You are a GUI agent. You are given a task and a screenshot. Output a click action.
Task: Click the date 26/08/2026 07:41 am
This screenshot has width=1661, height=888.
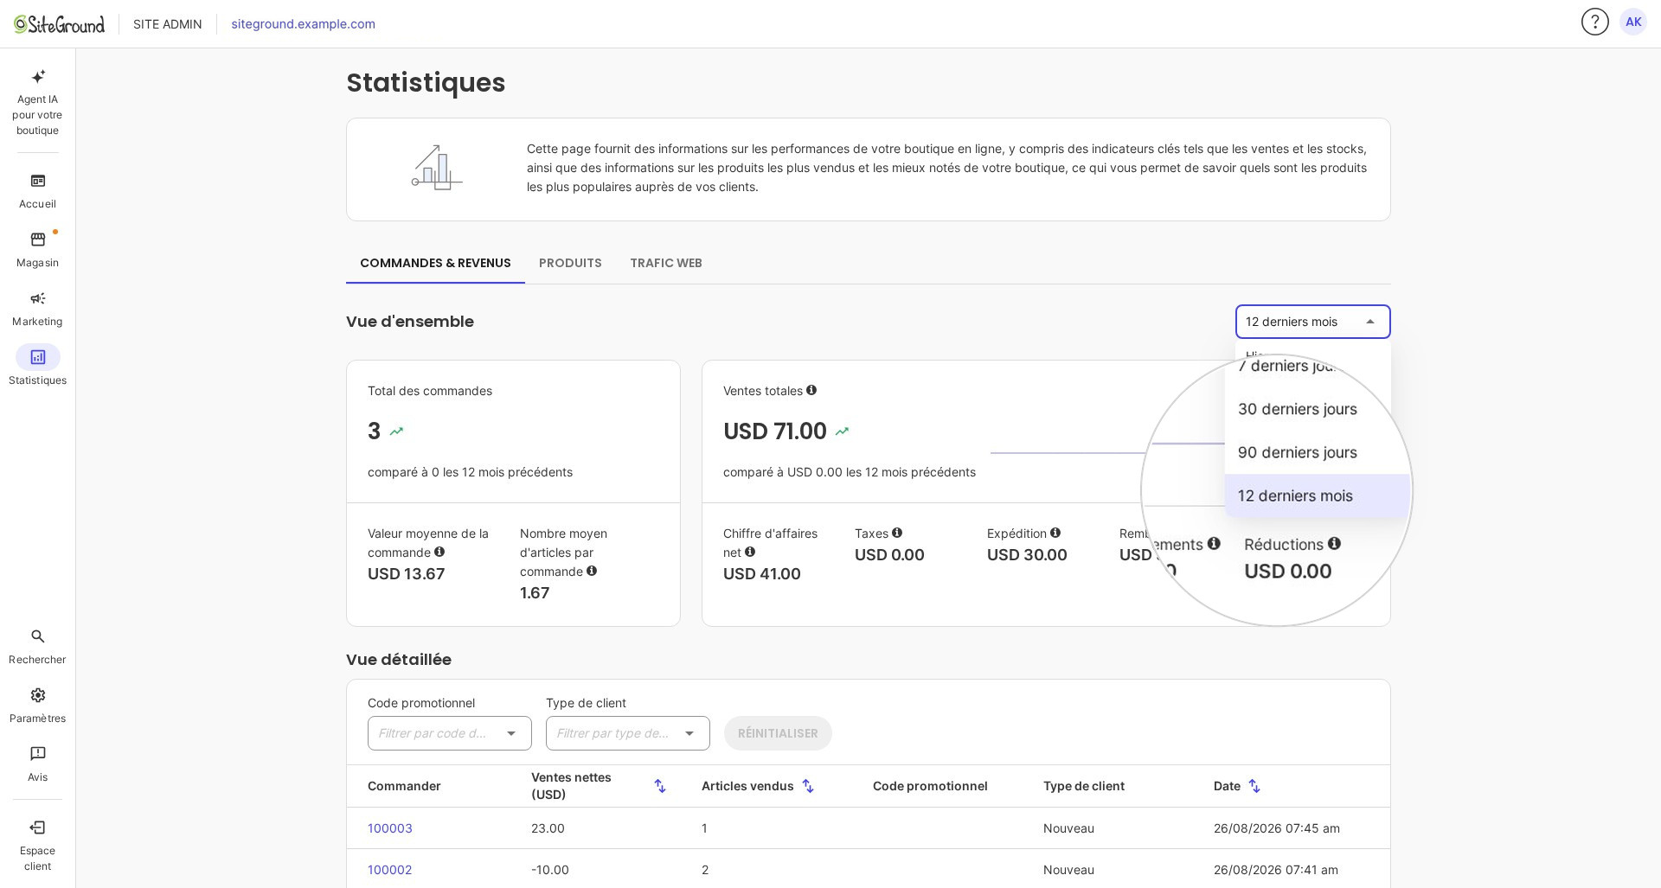(x=1276, y=870)
